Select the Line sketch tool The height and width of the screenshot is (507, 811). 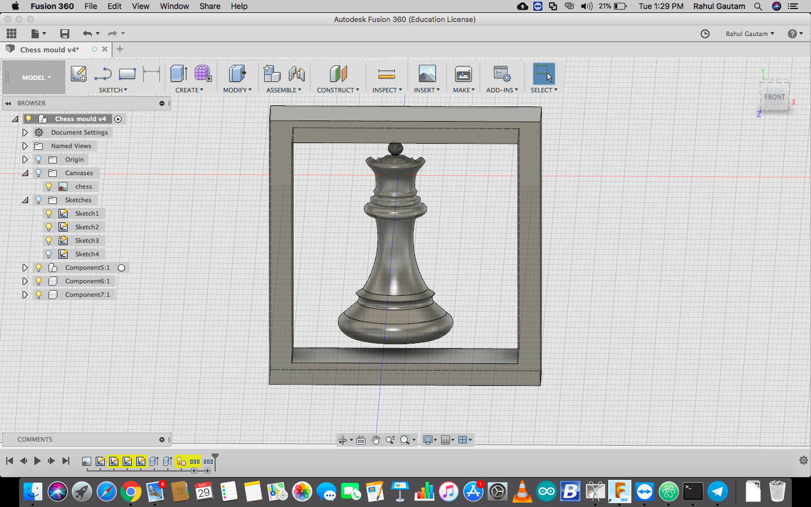(103, 74)
